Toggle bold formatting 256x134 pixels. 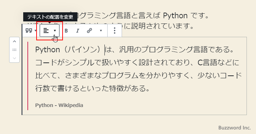click(x=66, y=31)
